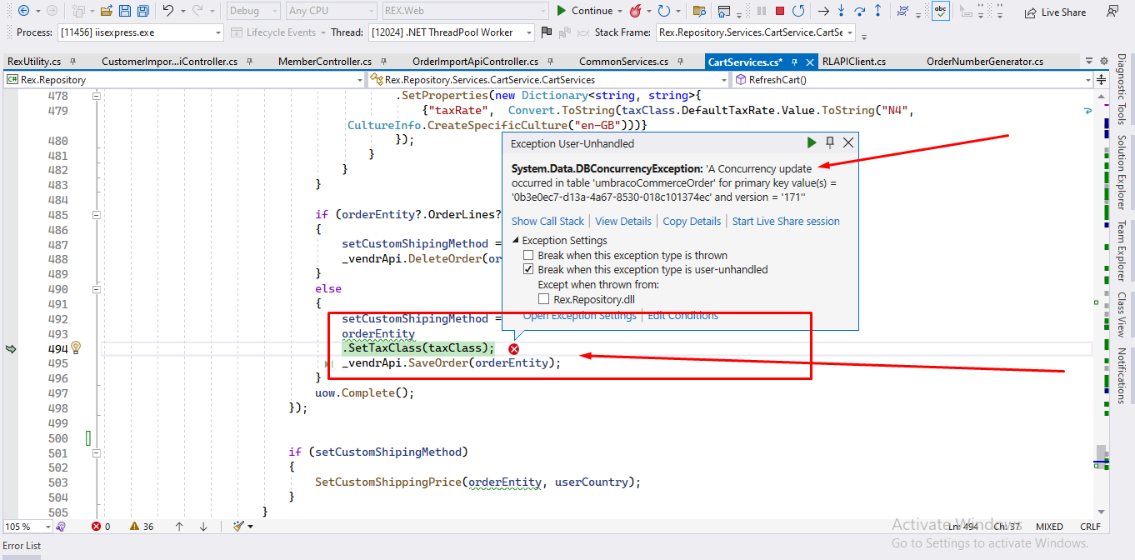Click the lightbulb quick actions icon on line 494
Screen dimensions: 1135x560
pyautogui.click(x=76, y=347)
